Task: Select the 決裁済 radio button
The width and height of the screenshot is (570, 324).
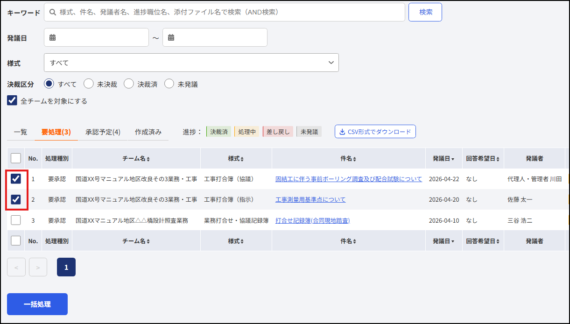Action: click(x=129, y=84)
